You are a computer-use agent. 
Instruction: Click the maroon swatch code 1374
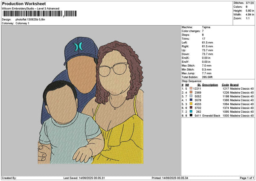point(191,108)
